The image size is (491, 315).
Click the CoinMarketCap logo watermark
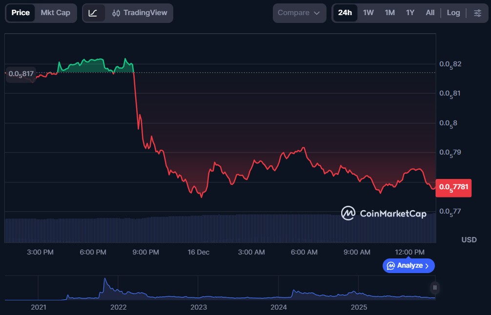tap(384, 213)
